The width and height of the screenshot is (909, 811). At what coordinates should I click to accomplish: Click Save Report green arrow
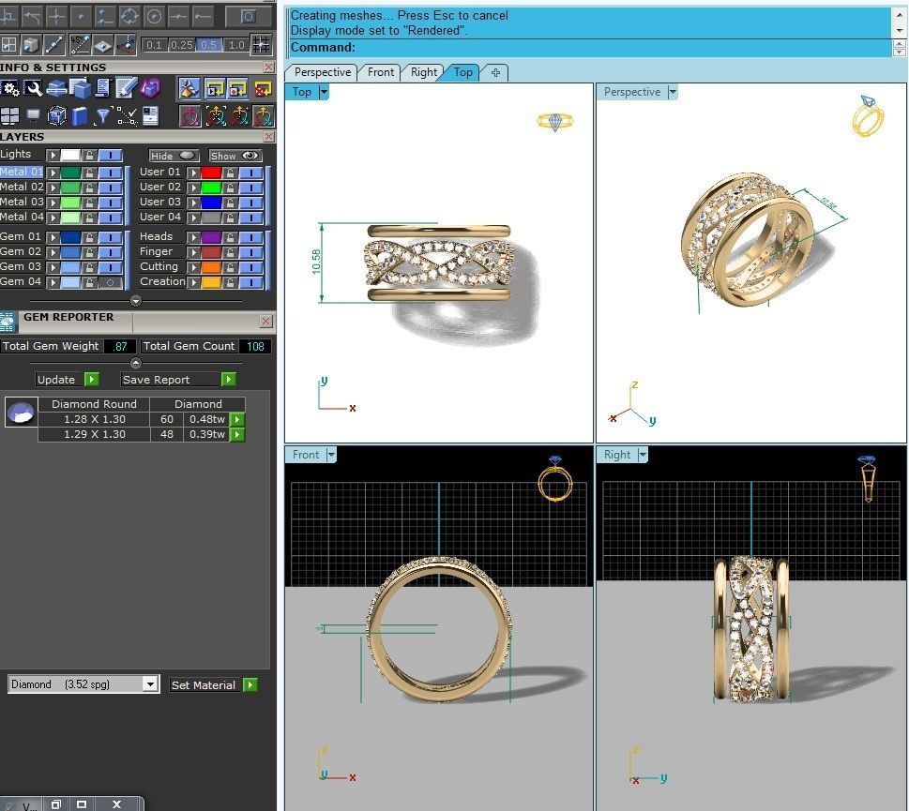click(228, 380)
